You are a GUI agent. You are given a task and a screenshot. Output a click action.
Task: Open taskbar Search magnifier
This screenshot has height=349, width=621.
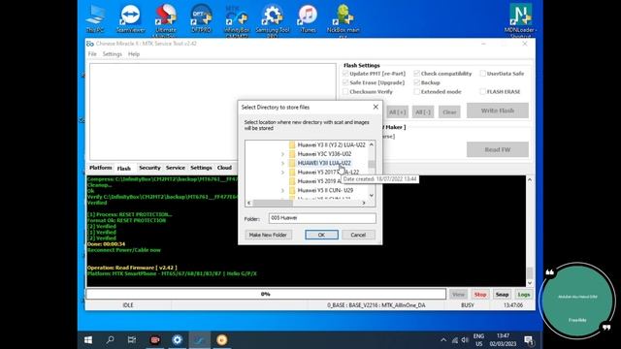(110, 340)
